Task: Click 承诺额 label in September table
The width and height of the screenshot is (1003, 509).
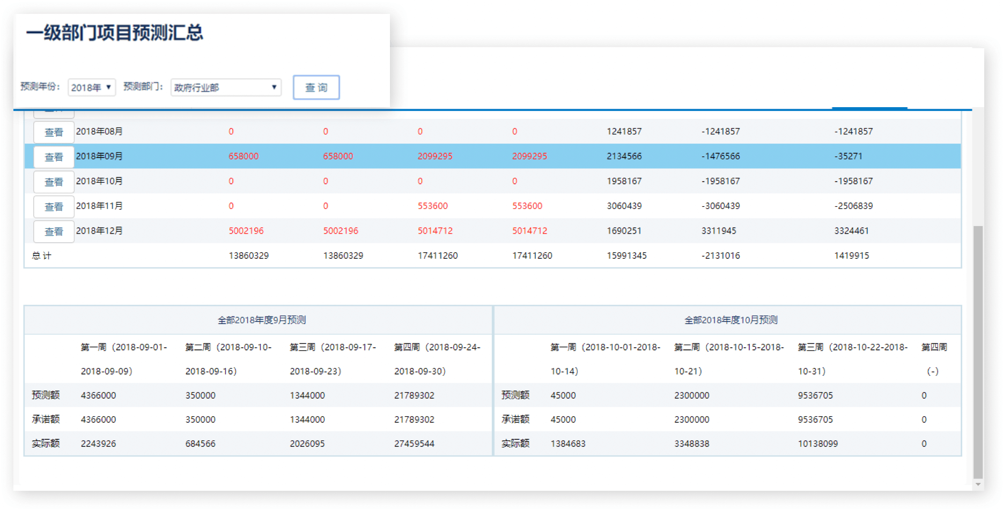Action: 46,419
